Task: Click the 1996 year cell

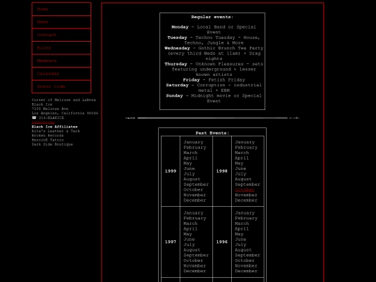Action: click(x=222, y=242)
